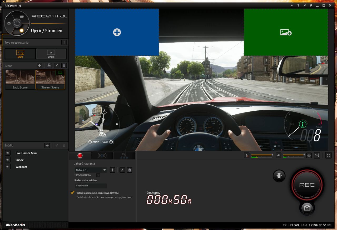This screenshot has height=230, width=337.
Task: Select the Multi capture mode
Action: point(20,54)
